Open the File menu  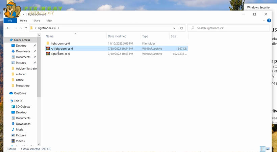pos(10,21)
